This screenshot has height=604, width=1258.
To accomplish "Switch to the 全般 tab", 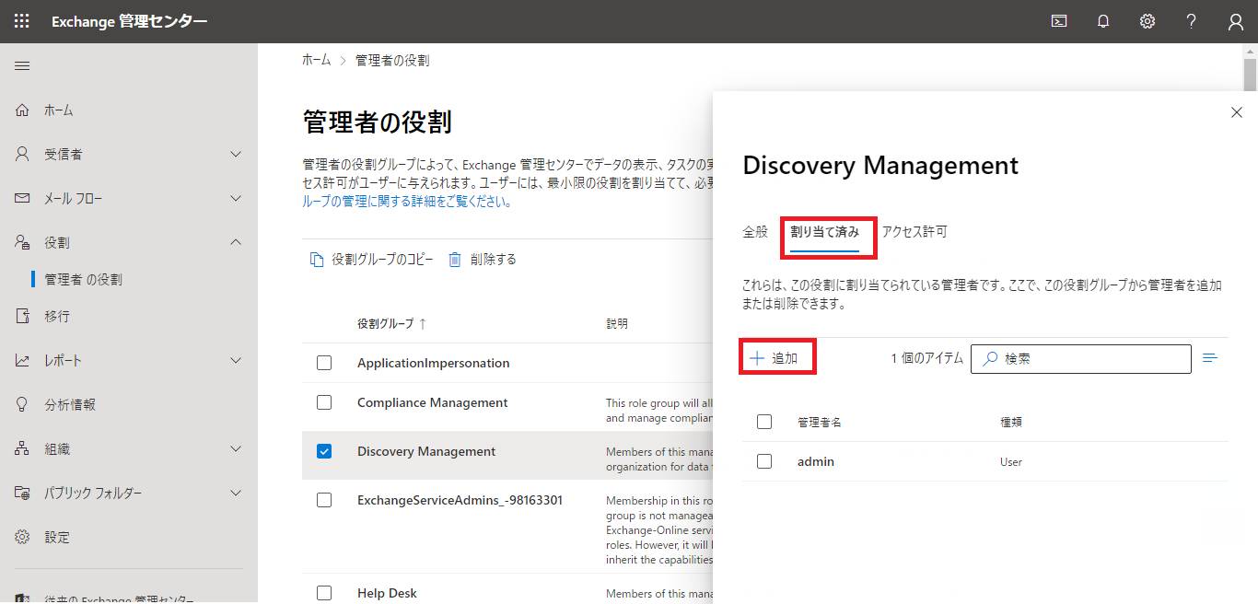I will pos(755,232).
